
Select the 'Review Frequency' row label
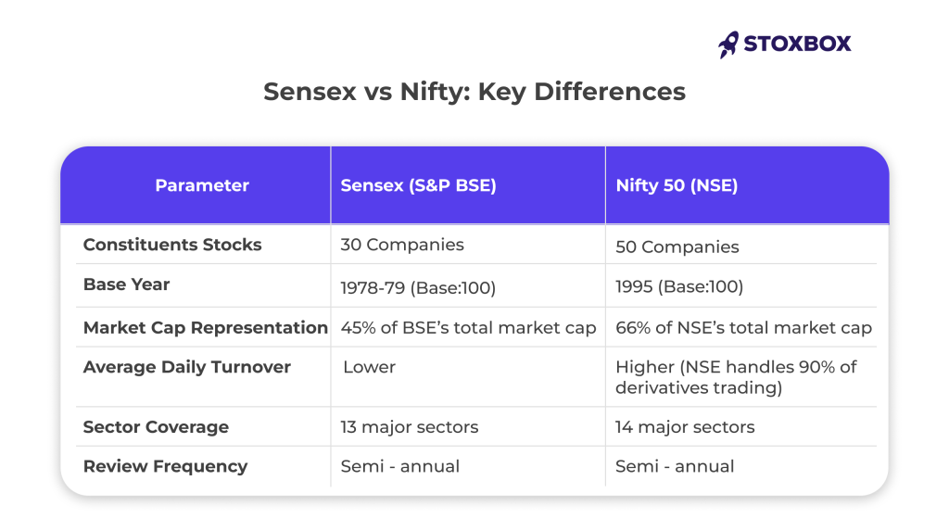coord(165,466)
